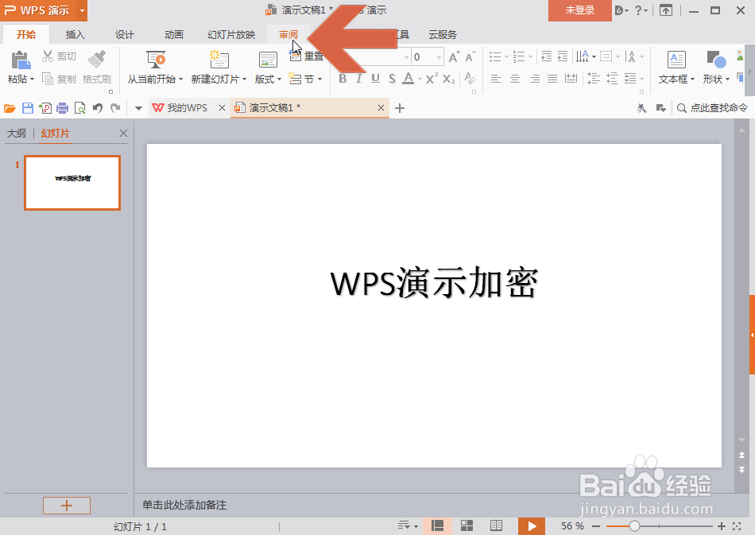This screenshot has width=755, height=535.
Task: Select the first slide thumbnail
Action: (x=72, y=183)
